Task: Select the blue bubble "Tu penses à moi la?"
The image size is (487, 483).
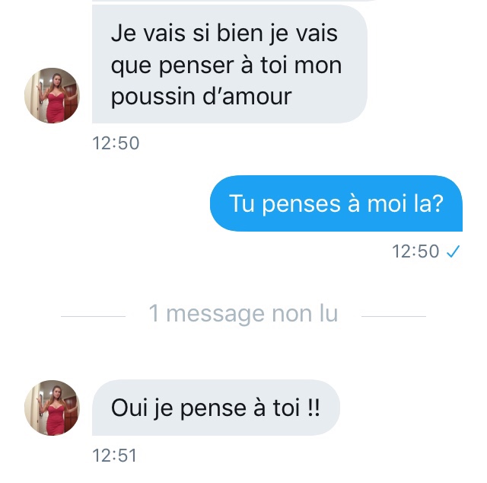Action: (x=336, y=203)
